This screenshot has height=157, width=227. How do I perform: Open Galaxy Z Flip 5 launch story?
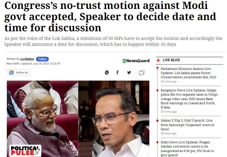point(187,125)
